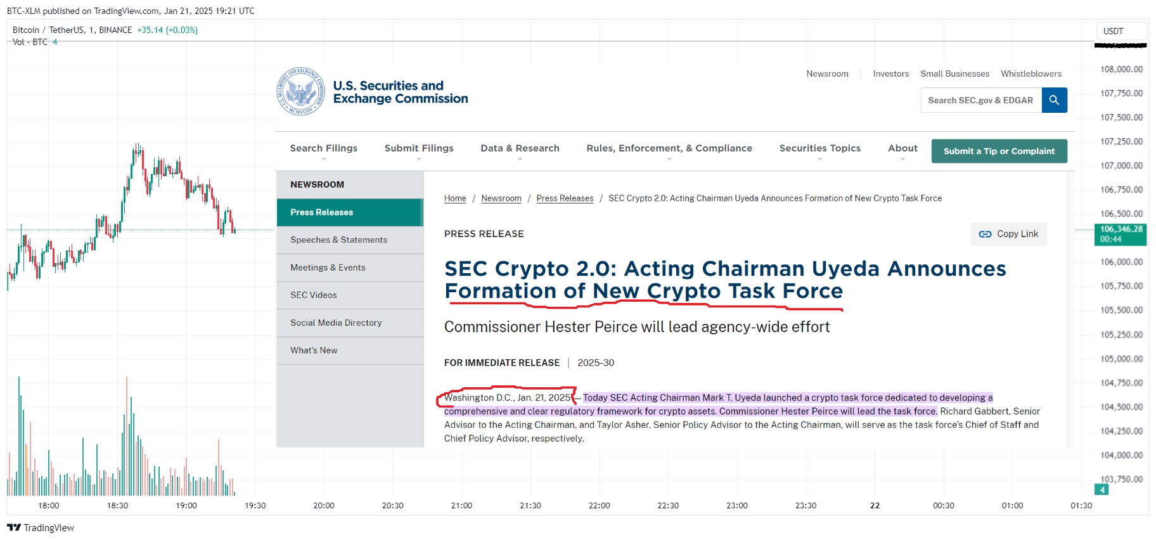1156x540 pixels.
Task: Expand the Data & Research chevron
Action: click(x=520, y=159)
